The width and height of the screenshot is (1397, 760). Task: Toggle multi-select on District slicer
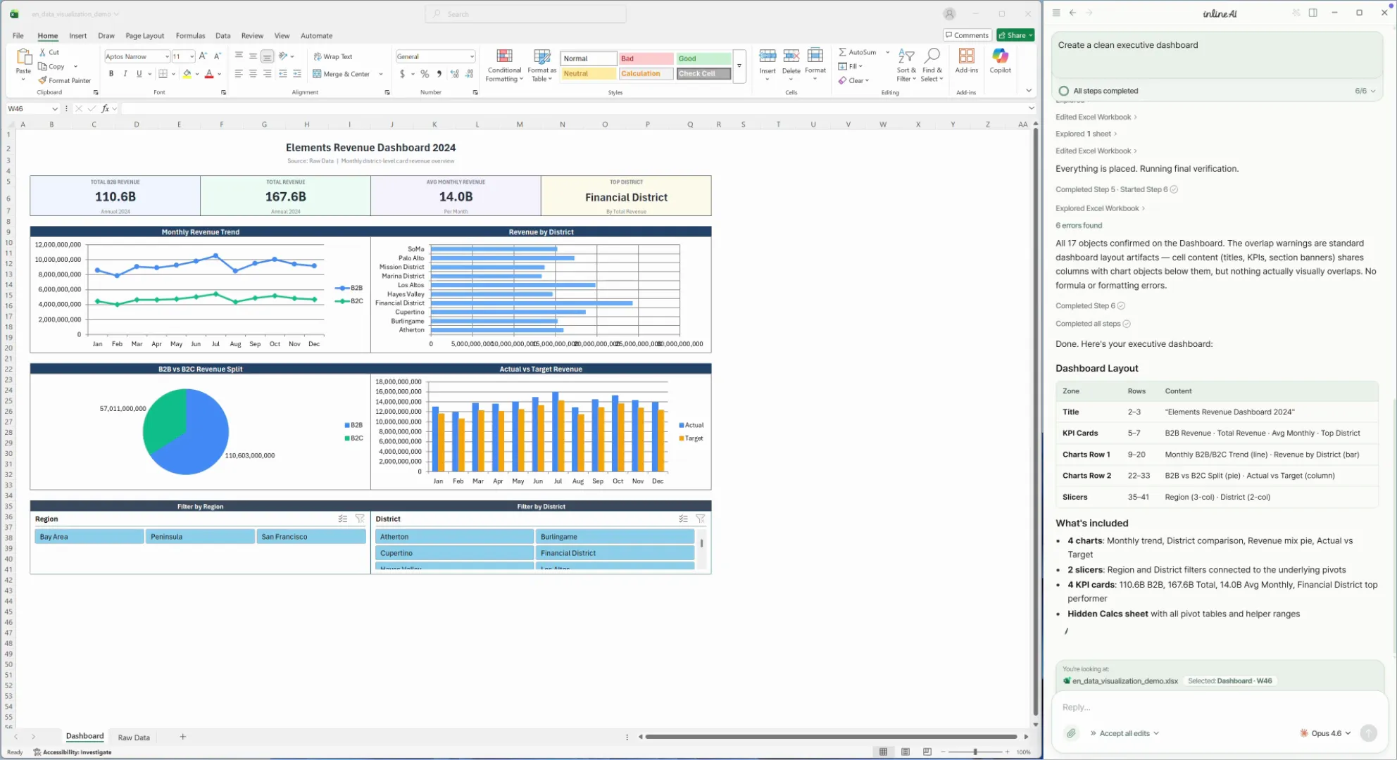tap(683, 519)
